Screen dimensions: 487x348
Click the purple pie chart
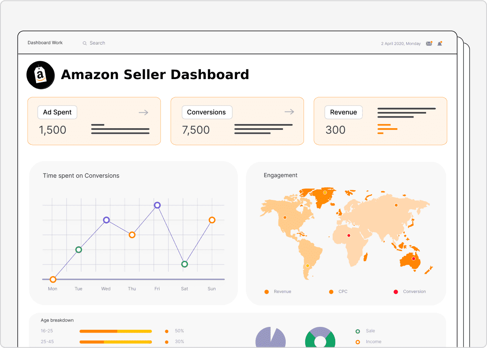[x=271, y=337]
